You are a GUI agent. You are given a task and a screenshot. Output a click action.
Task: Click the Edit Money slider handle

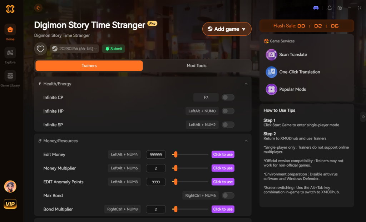(x=175, y=154)
